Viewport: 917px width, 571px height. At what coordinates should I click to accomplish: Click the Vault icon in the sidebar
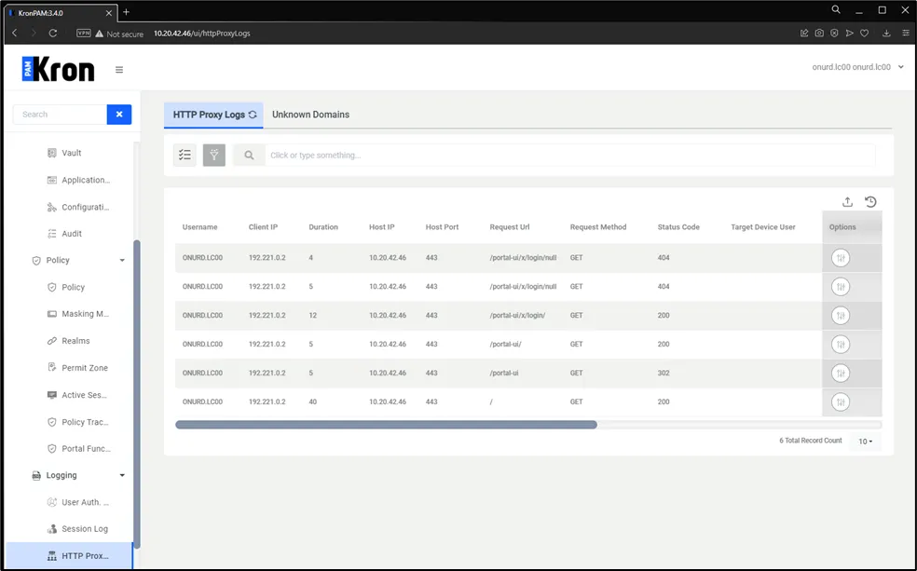click(52, 153)
